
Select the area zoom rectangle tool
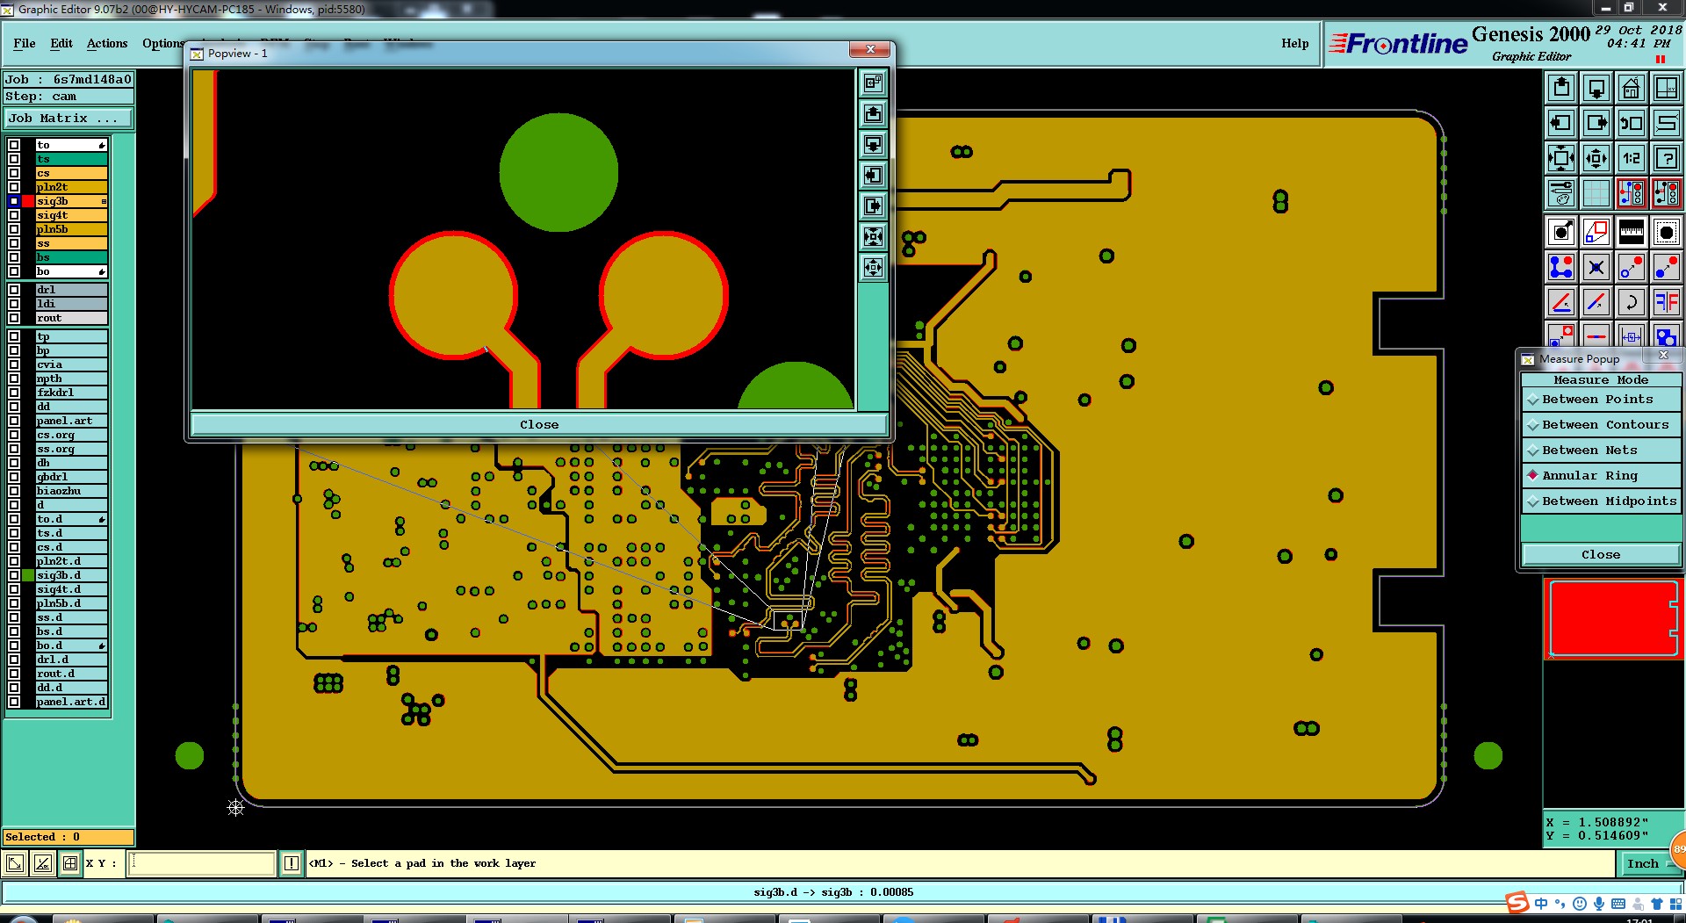tap(1596, 232)
